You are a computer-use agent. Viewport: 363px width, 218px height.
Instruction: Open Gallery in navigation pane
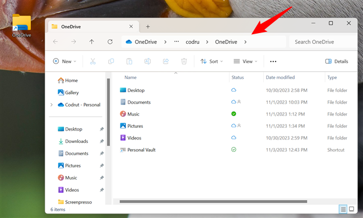68,92
